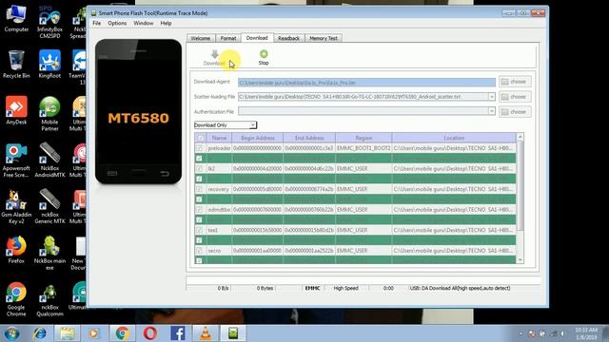Open nckBox Generic MTK shortcut
The image size is (609, 342).
(x=49, y=206)
